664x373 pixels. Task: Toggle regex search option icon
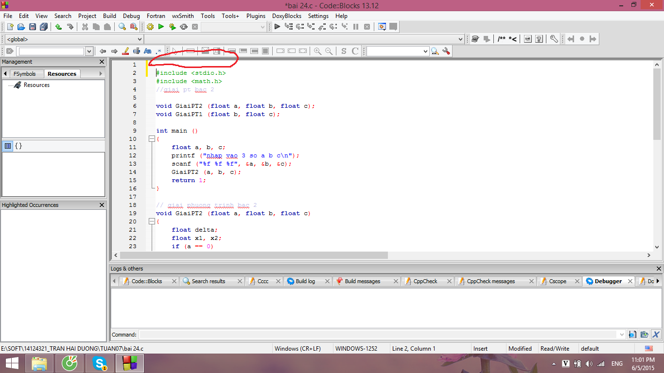tap(158, 51)
